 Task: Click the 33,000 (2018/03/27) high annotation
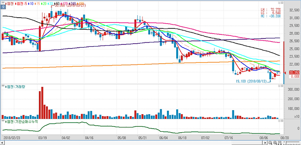pyautogui.click(x=70, y=6)
